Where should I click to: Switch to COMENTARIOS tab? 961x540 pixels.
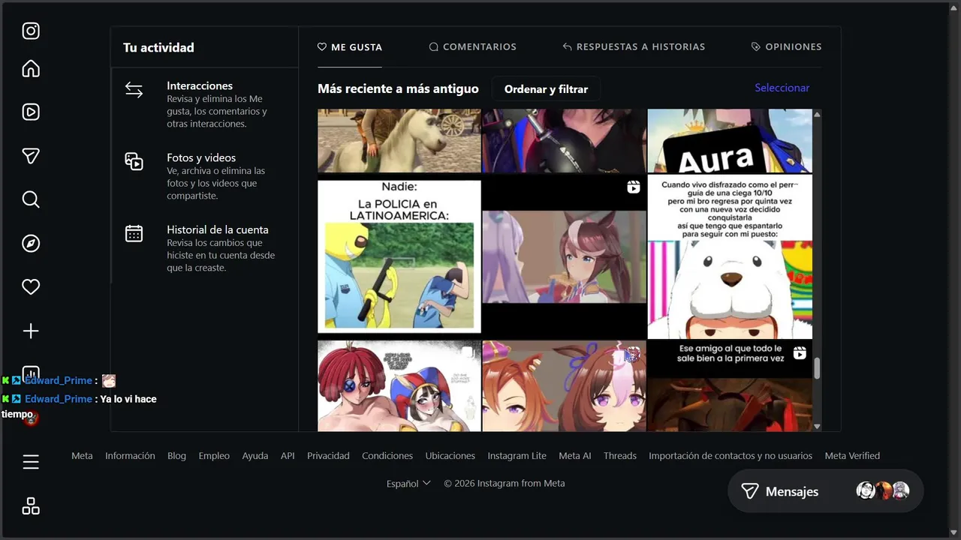coord(472,46)
